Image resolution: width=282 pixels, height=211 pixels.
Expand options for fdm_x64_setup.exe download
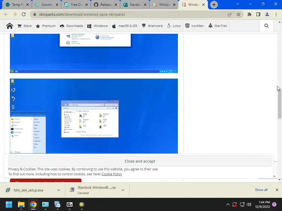(59, 190)
